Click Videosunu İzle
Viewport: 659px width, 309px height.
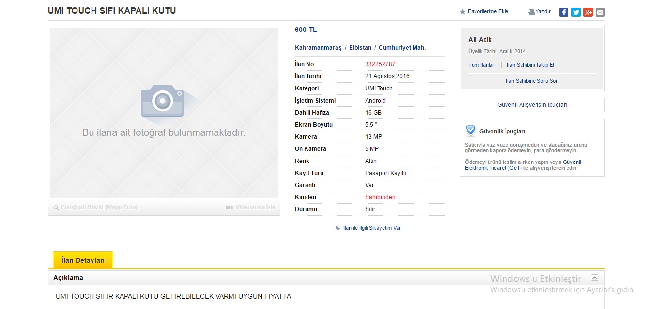coord(255,207)
